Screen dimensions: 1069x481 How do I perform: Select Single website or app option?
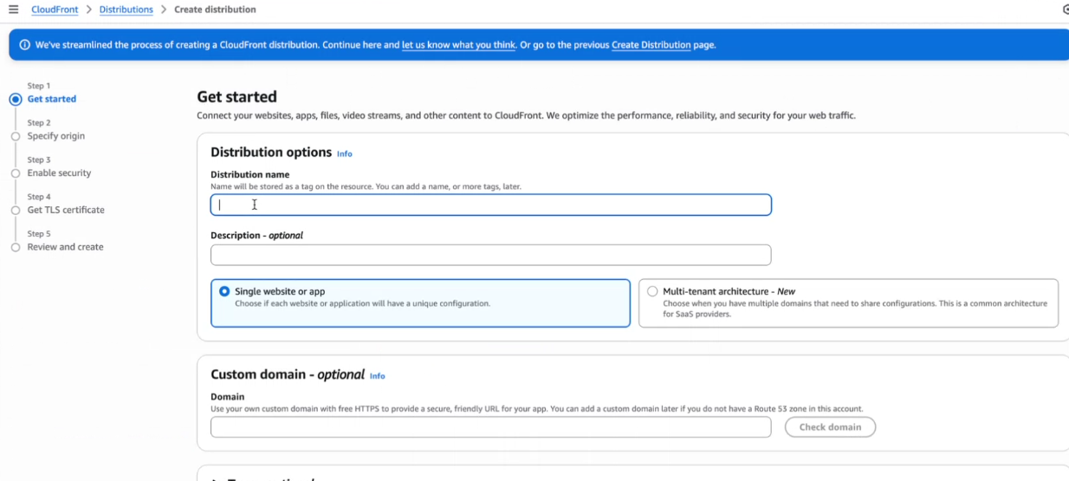(x=420, y=302)
